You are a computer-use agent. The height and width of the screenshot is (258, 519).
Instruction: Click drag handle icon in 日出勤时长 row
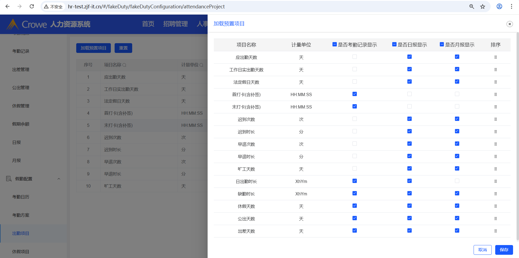tap(495, 181)
